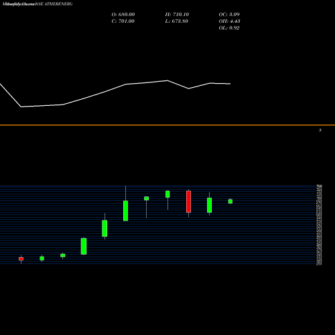Image resolution: width=335 pixels, height=335 pixels.
Task: Click the small red candlestick at chart bottom
Action: pyautogui.click(x=21, y=259)
